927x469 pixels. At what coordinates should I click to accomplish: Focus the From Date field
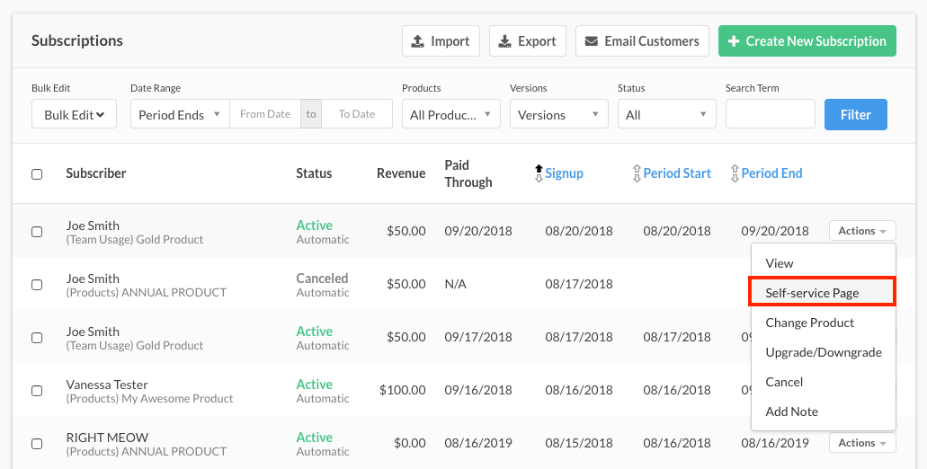pos(265,114)
